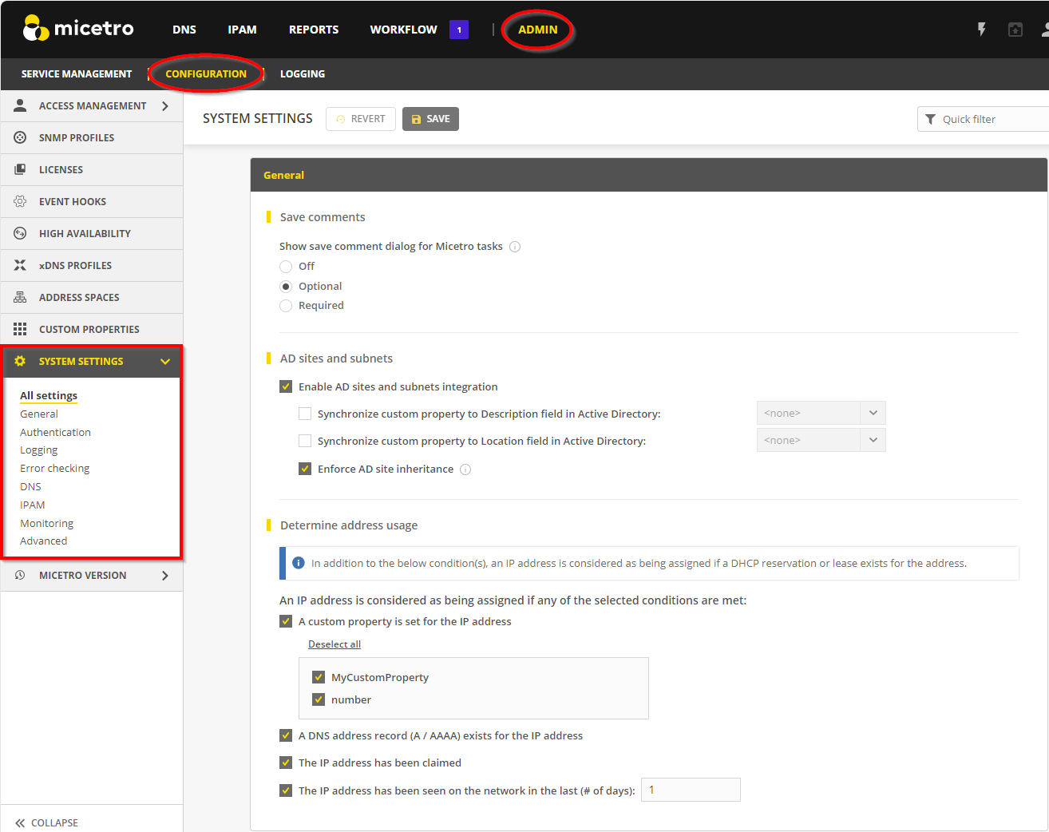The width and height of the screenshot is (1049, 832).
Task: Click the Licenses sidebar icon
Action: click(20, 169)
